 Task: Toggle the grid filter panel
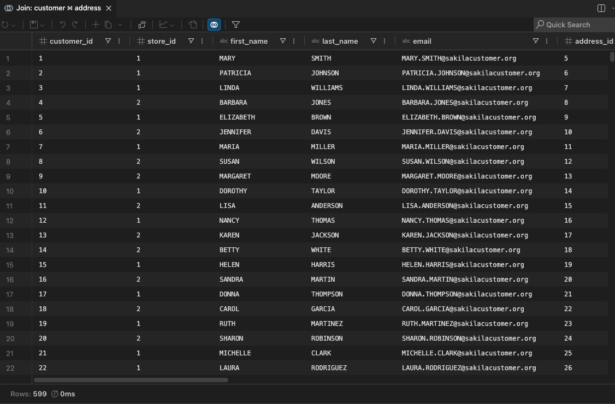pyautogui.click(x=235, y=25)
